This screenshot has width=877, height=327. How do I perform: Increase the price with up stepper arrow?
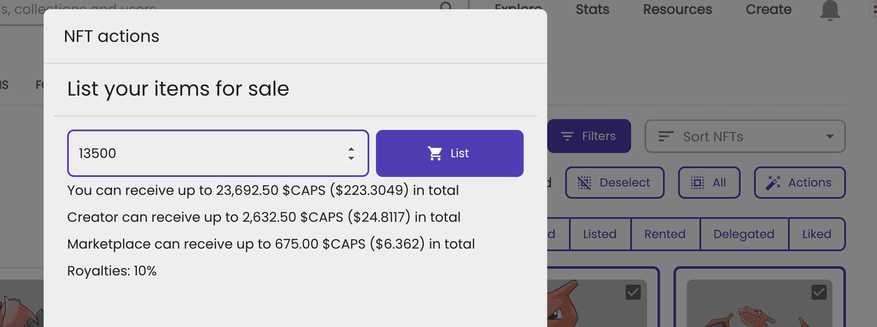click(351, 149)
